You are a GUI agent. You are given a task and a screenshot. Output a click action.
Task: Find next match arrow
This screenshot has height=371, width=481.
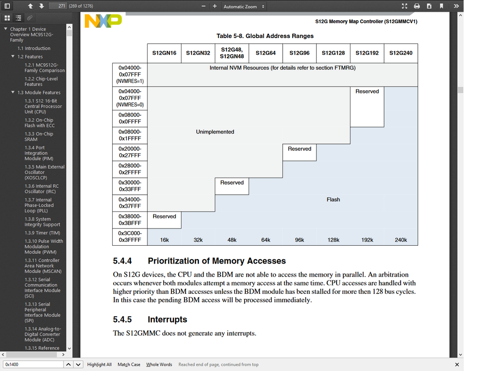pyautogui.click(x=78, y=364)
